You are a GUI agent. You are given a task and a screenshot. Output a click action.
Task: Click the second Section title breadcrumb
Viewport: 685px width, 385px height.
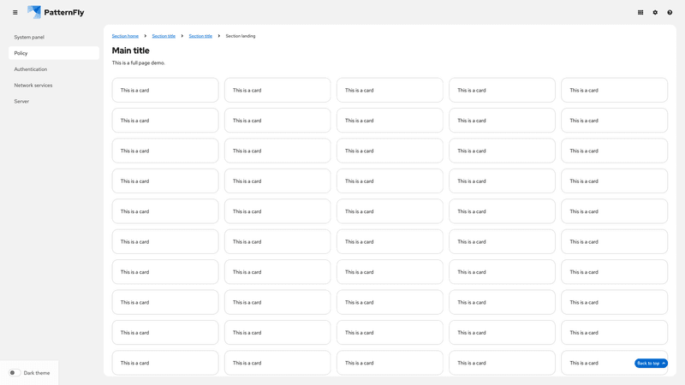(x=200, y=36)
